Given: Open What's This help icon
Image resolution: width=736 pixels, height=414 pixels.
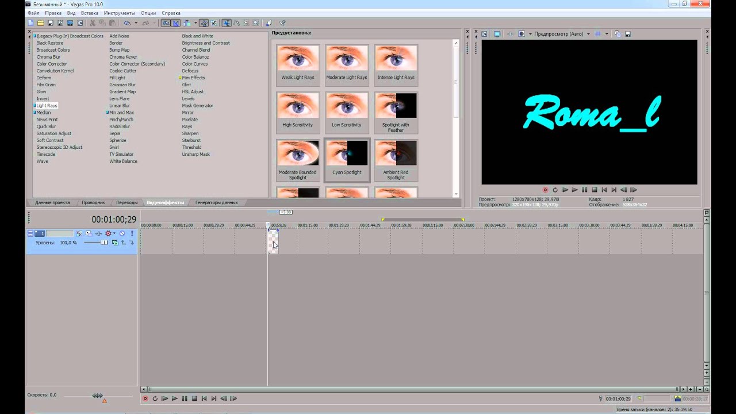Looking at the screenshot, I should [x=283, y=23].
